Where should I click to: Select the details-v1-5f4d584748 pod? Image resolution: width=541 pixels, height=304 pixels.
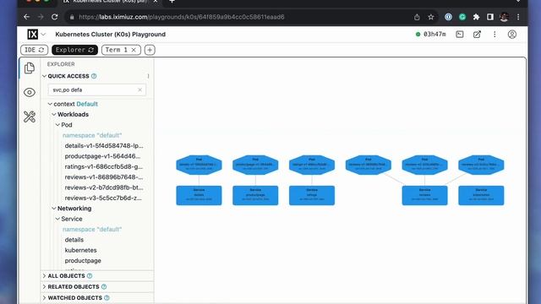click(104, 145)
